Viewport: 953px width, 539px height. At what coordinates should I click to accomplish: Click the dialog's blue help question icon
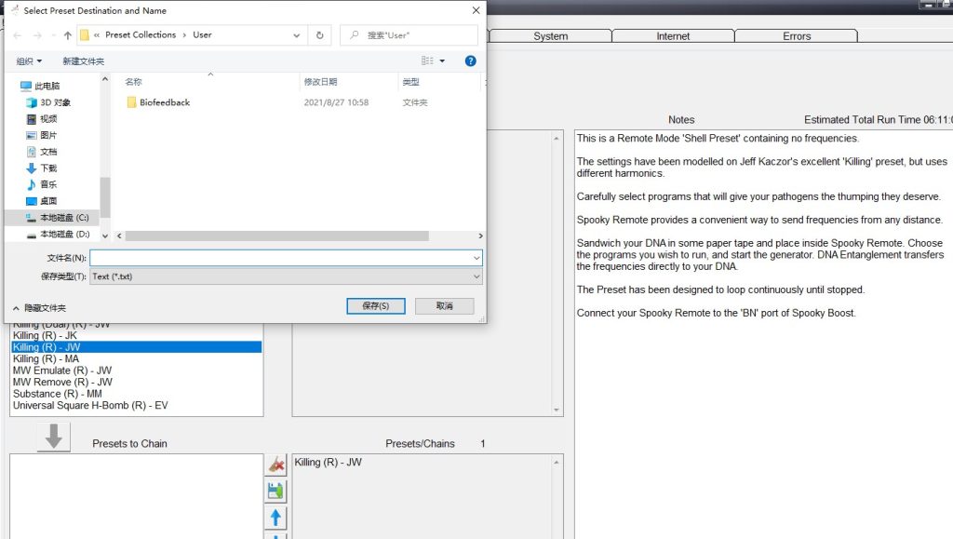470,61
